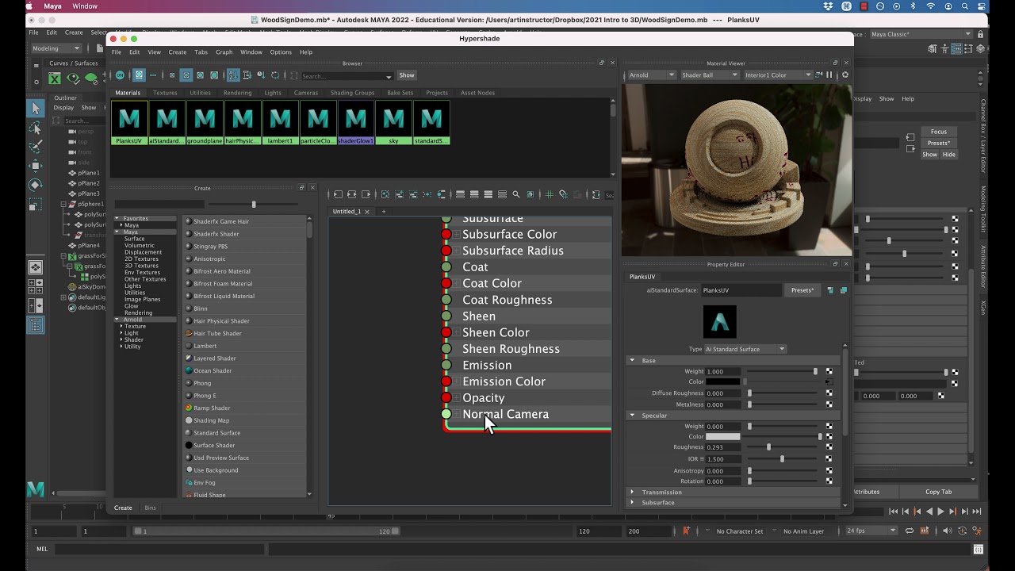Collapse the pSphere1 node in Outliner
This screenshot has width=1015, height=571.
click(x=63, y=204)
